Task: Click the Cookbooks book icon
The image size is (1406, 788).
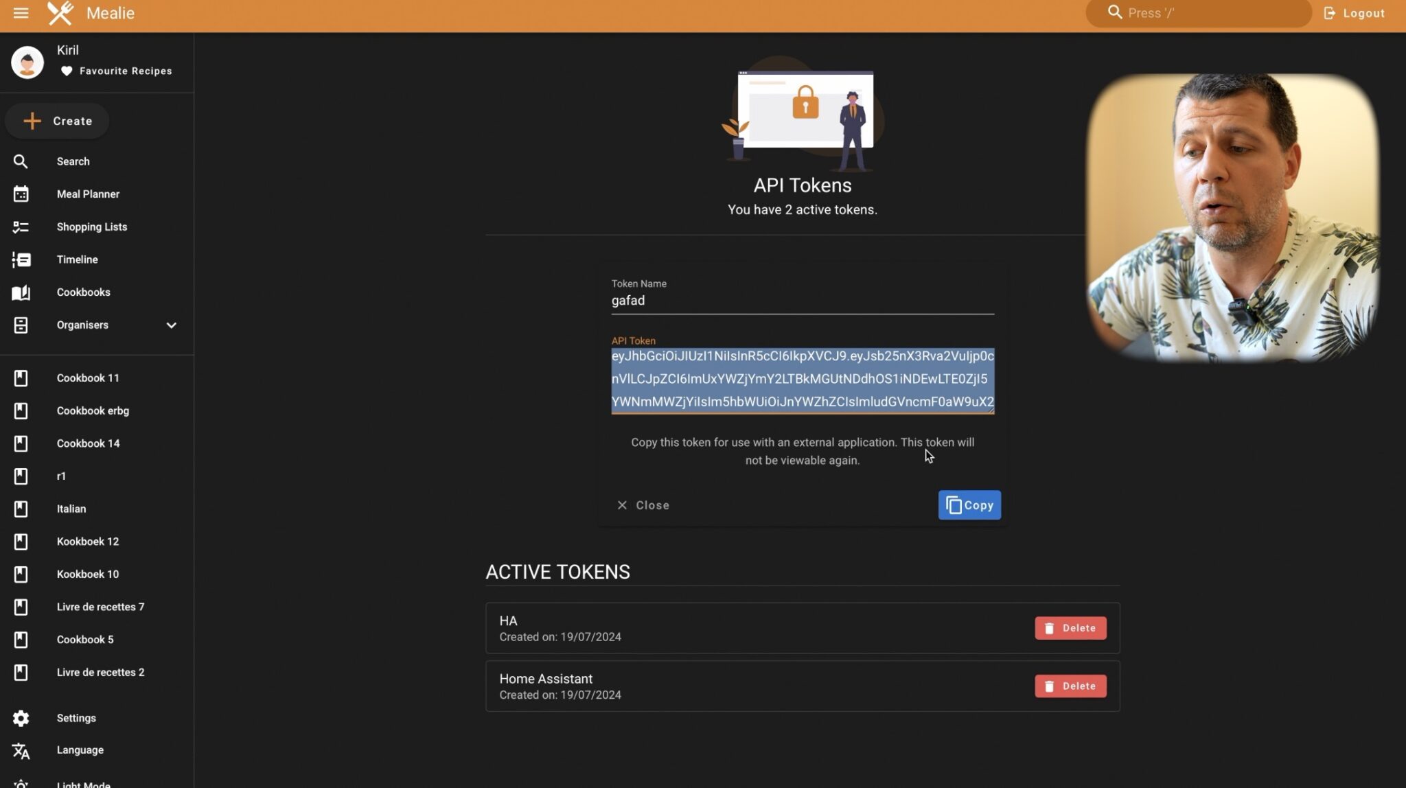Action: click(x=21, y=292)
